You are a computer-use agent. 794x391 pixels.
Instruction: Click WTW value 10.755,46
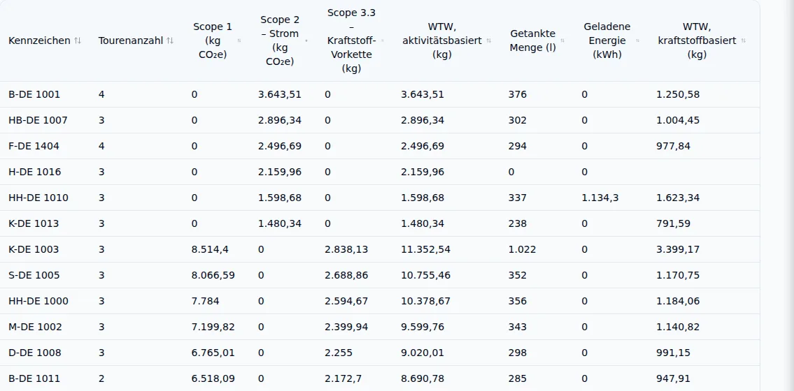coord(425,275)
